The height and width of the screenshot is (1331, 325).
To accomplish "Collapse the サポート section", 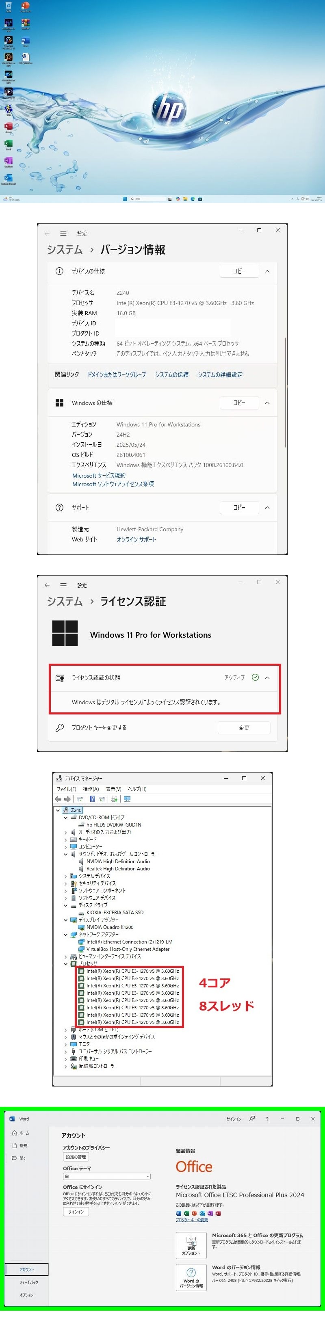I will click(x=267, y=507).
